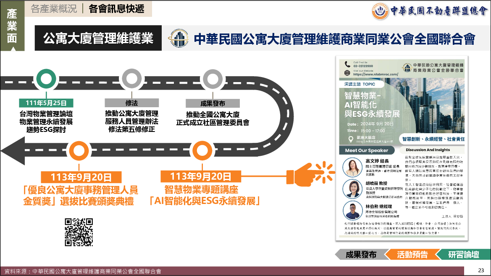The image size is (491, 276).
Task: Click the 公寓大廈管理維護業 black title button
Action: pyautogui.click(x=98, y=39)
